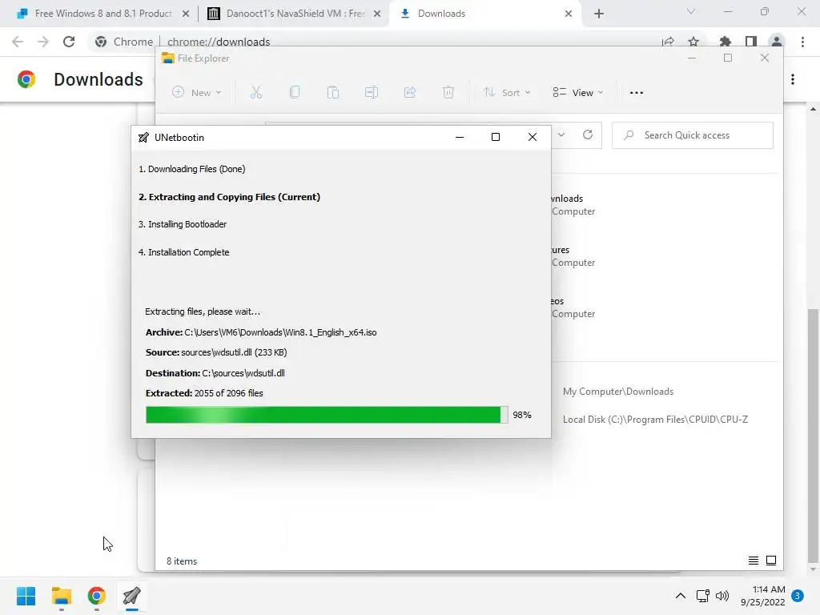Click 'Installing Bootloader' step text
Screen dimensions: 820x615
(182, 224)
